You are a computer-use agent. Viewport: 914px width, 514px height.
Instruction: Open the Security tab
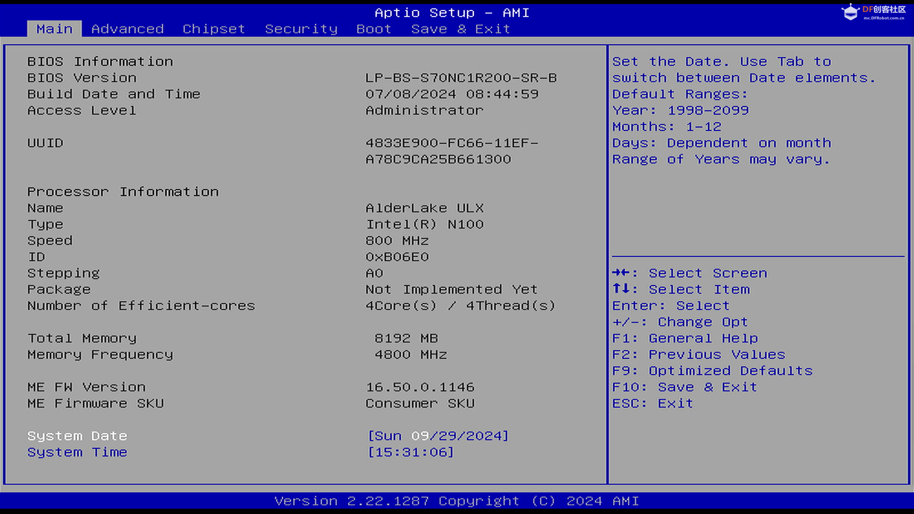(x=301, y=29)
